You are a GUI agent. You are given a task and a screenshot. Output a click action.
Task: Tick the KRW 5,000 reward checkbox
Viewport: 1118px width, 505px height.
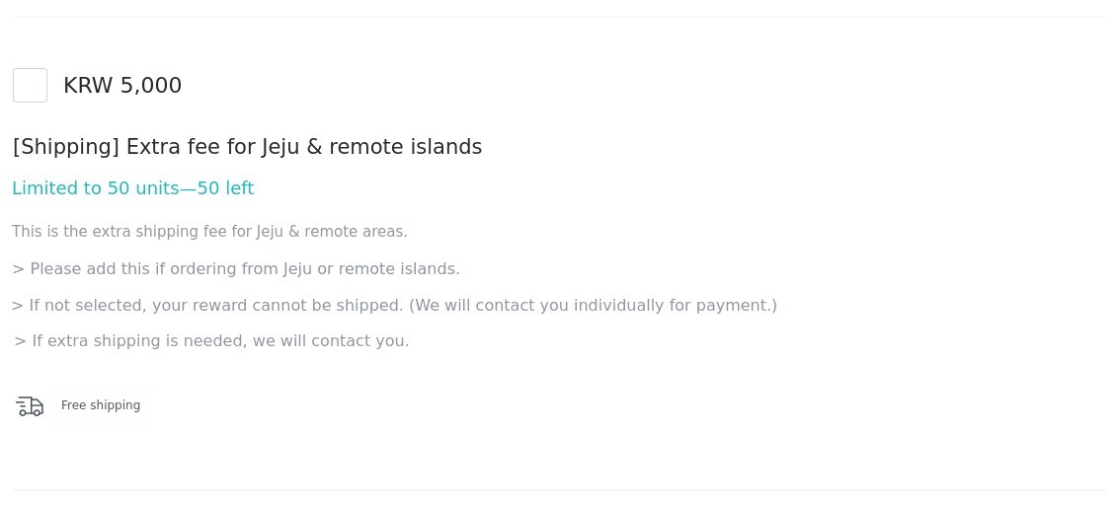pyautogui.click(x=30, y=86)
